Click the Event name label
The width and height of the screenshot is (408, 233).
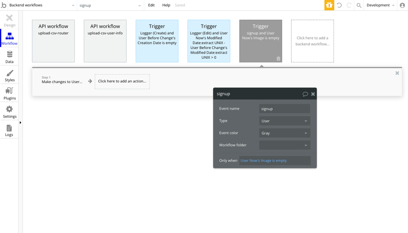click(229, 109)
